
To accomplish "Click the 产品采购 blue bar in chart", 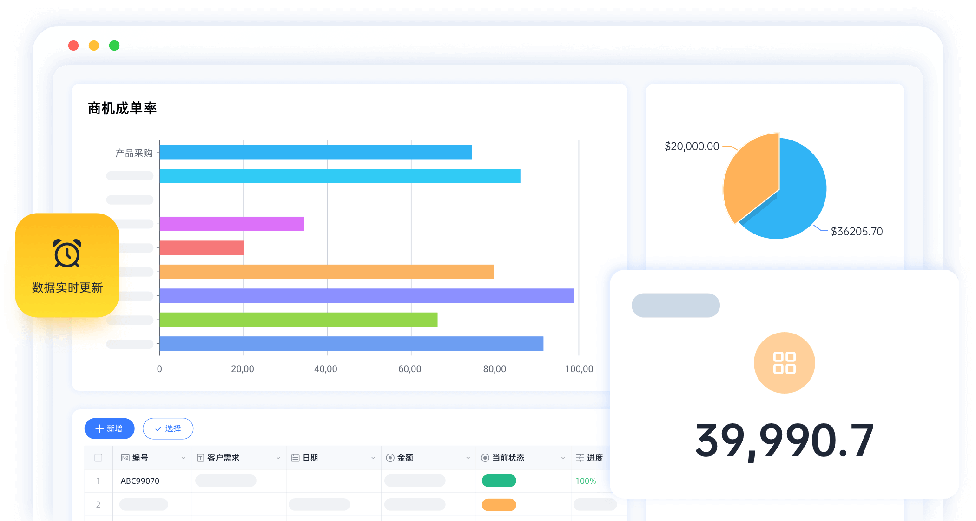I will coord(316,152).
